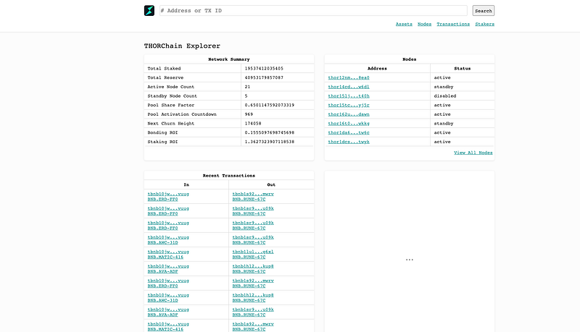580x332 pixels.
Task: Open the Stakers page
Action: click(x=484, y=24)
